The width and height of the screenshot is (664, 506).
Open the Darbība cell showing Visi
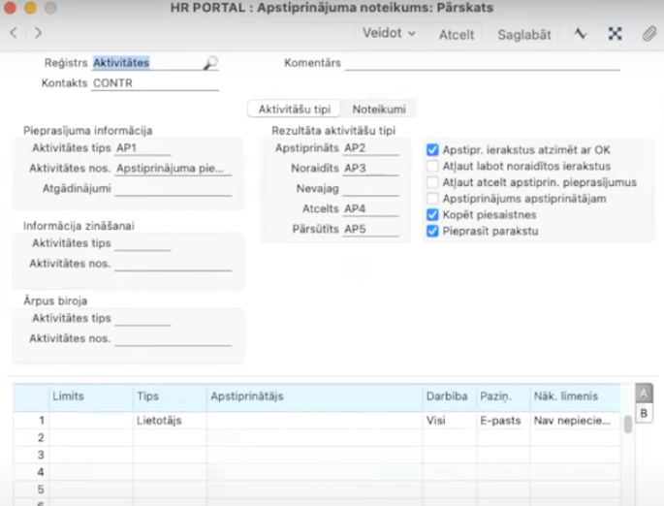click(x=448, y=422)
